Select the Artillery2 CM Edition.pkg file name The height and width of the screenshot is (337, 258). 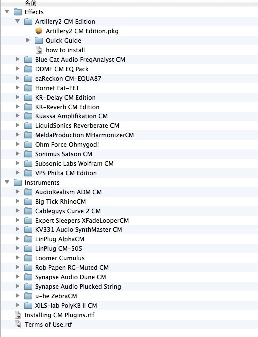point(82,31)
